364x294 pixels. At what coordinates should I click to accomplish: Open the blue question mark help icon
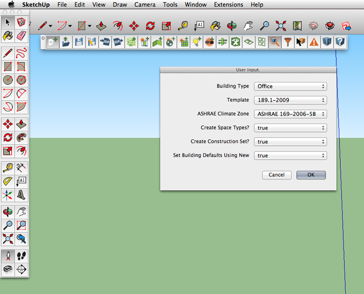(x=340, y=42)
